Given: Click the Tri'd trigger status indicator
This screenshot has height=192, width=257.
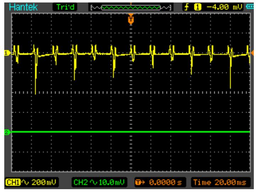Looking at the screenshot, I should [x=65, y=7].
